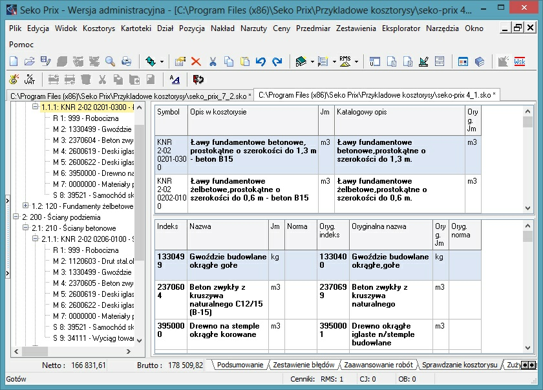Create a new cost estimate document
The height and width of the screenshot is (390, 543).
click(x=14, y=61)
